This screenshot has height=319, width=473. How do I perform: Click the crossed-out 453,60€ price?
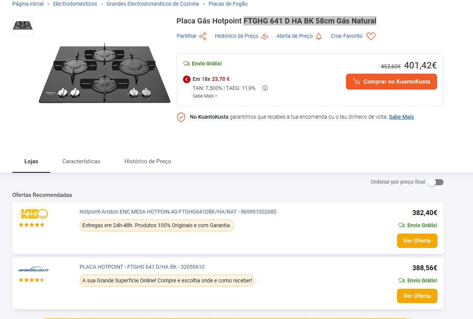pos(391,66)
